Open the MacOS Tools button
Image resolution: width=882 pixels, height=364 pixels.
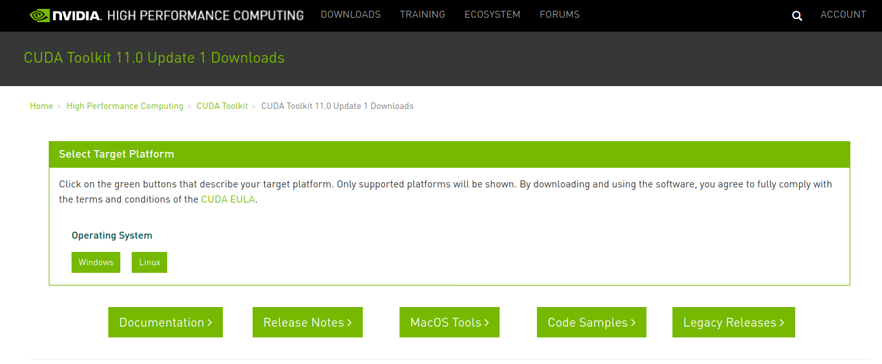tap(450, 322)
